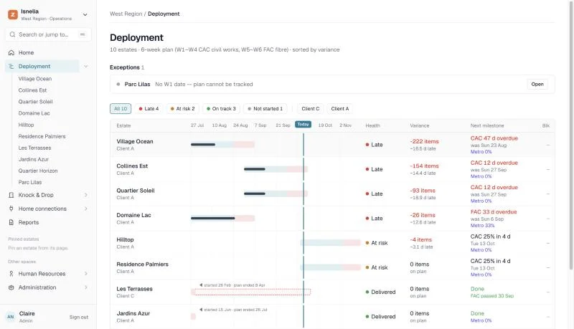Click the Next milestone column header
Viewport: 574px width, 329px height.
(487, 125)
